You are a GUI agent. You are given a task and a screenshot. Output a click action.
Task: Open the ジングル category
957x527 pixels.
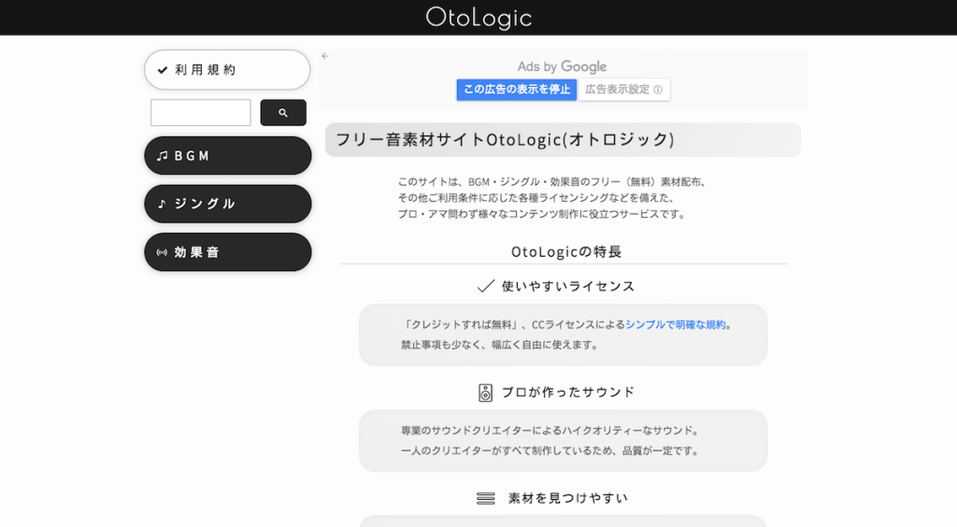[x=228, y=204]
